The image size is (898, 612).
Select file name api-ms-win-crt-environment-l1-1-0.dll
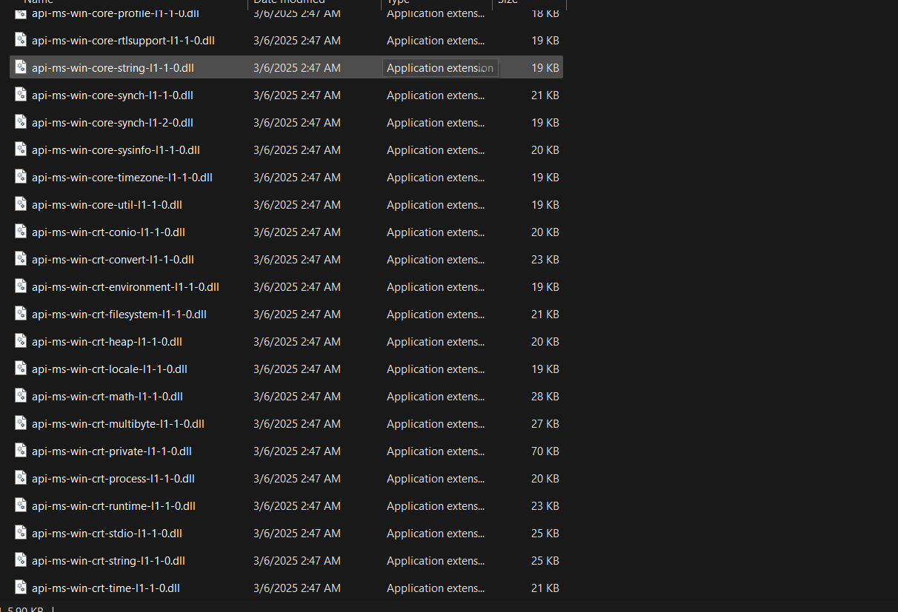point(125,287)
